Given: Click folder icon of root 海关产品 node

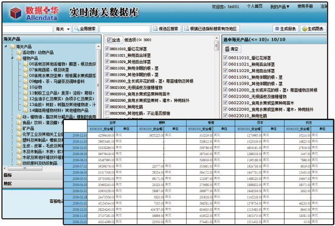Looking at the screenshot, I should coord(13,47).
